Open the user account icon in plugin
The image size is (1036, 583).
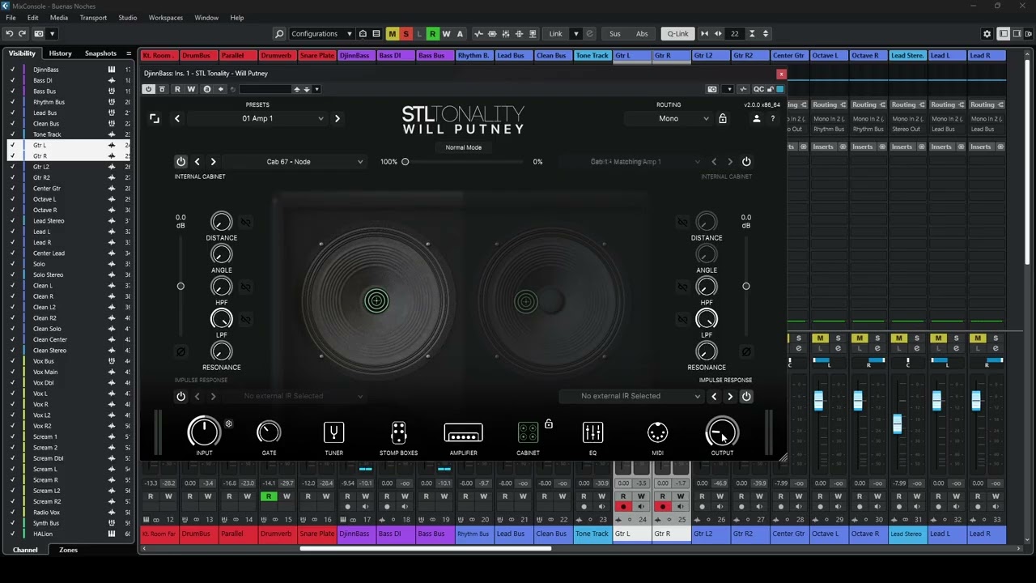757,118
